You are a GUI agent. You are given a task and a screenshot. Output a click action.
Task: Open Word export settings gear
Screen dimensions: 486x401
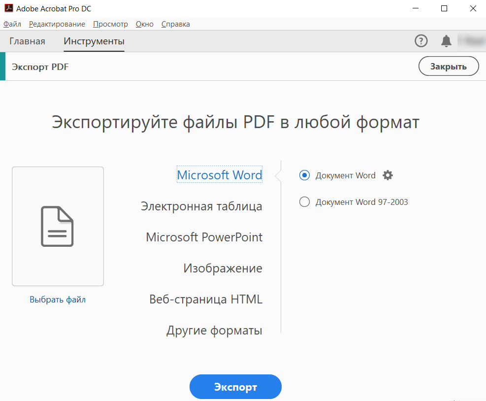tap(388, 175)
